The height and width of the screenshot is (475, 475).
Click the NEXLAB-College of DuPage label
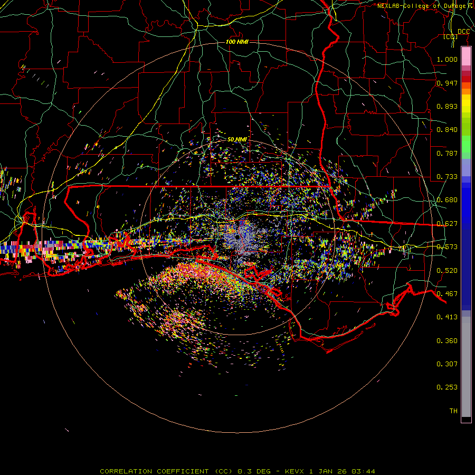point(421,6)
